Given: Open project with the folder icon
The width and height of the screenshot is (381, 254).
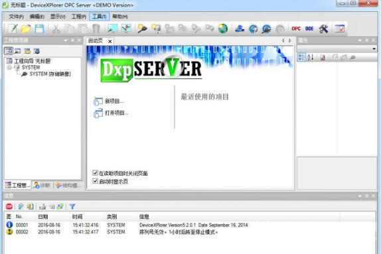Looking at the screenshot, I should [26, 29].
